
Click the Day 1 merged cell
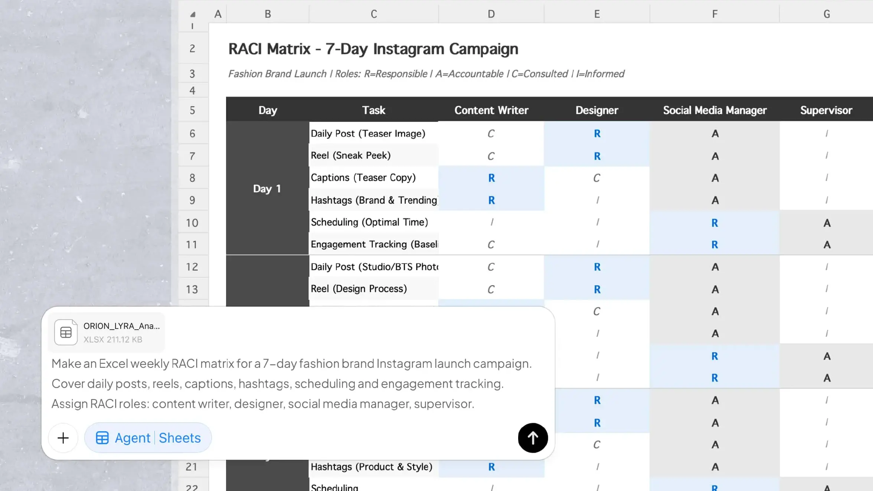tap(268, 188)
